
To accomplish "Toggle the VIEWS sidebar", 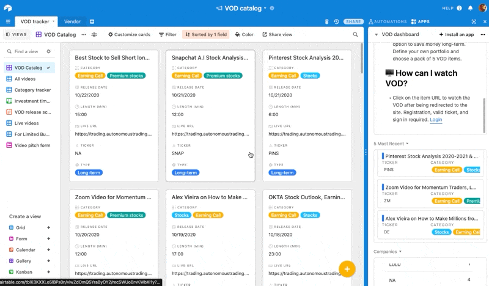I will (x=16, y=34).
